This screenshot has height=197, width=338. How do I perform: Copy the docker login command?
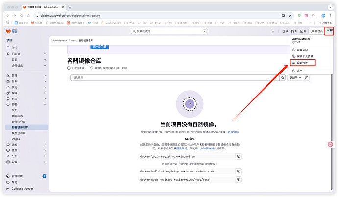(239, 156)
